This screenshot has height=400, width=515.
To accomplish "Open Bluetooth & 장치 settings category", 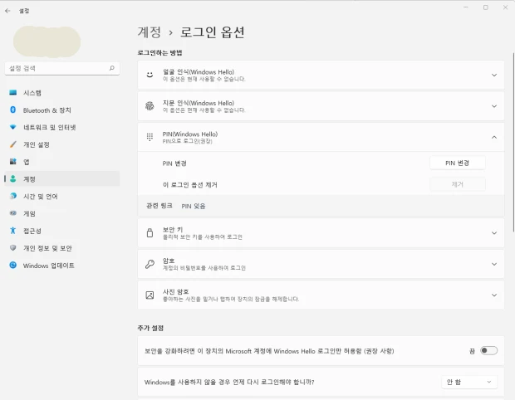I will (62, 110).
